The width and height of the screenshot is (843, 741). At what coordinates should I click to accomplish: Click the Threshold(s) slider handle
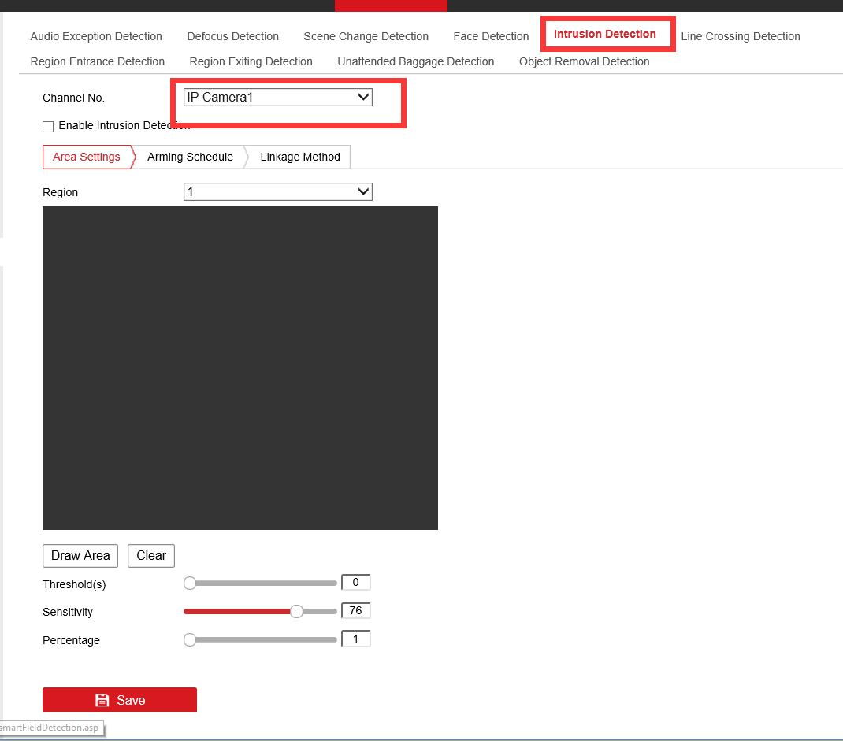[x=189, y=584]
